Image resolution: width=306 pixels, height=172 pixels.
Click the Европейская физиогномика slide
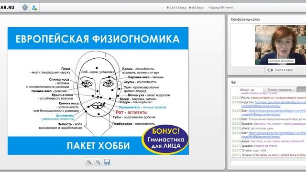[98, 91]
